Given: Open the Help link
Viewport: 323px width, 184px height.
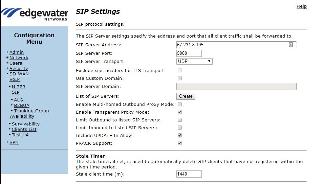Looking at the screenshot, I should [x=301, y=6].
